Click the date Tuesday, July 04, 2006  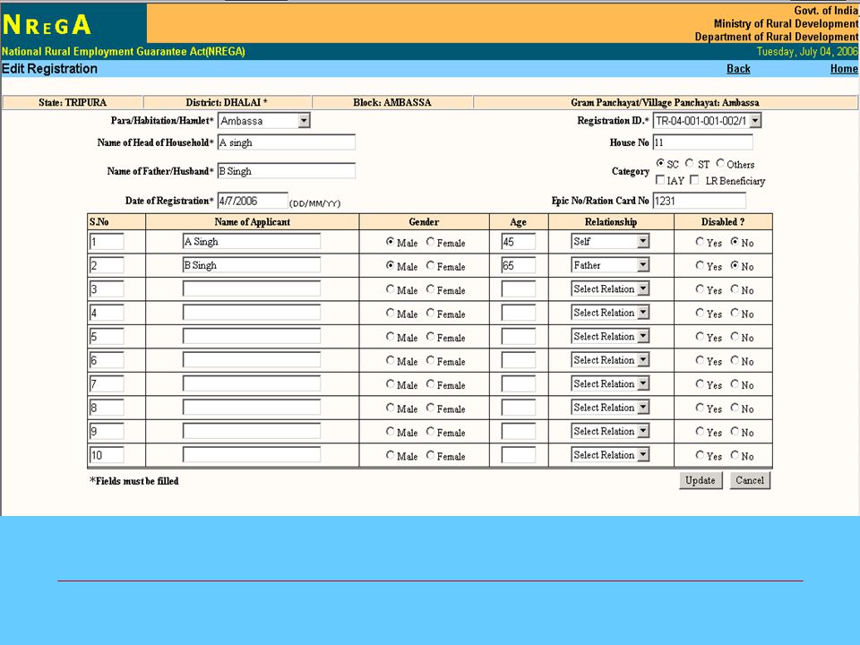807,52
